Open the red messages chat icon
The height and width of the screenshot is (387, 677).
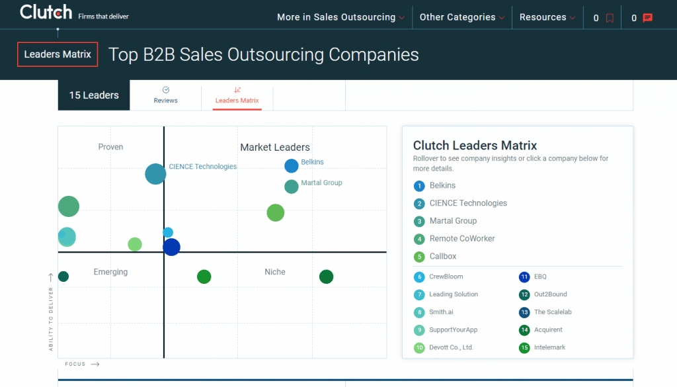pyautogui.click(x=648, y=18)
